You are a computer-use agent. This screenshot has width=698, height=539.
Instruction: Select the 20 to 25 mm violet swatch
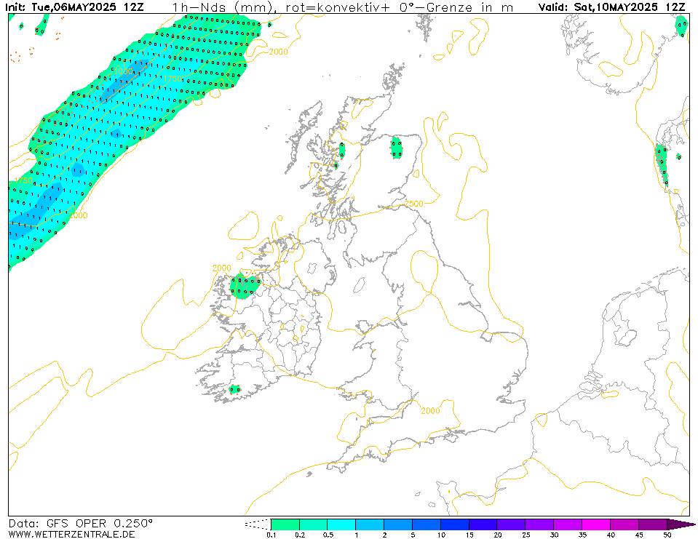pyautogui.click(x=511, y=524)
